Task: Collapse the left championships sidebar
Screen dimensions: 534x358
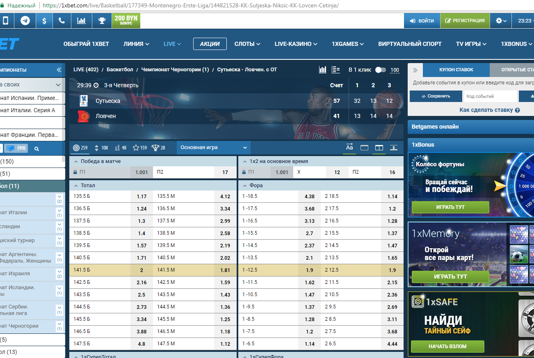Action: tap(59, 70)
